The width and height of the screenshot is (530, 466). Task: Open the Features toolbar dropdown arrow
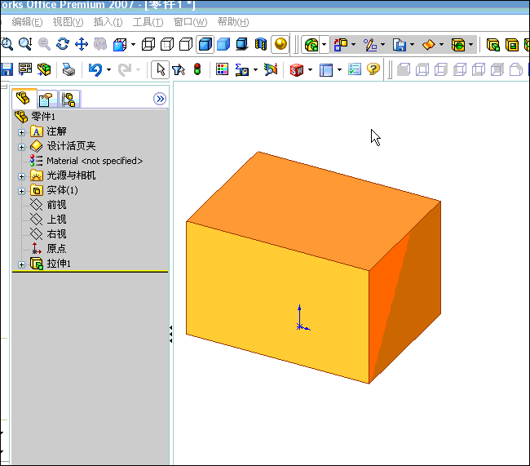(325, 44)
